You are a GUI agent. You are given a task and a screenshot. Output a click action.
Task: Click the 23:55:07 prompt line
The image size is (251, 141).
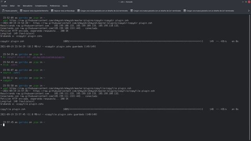pos(24,70)
